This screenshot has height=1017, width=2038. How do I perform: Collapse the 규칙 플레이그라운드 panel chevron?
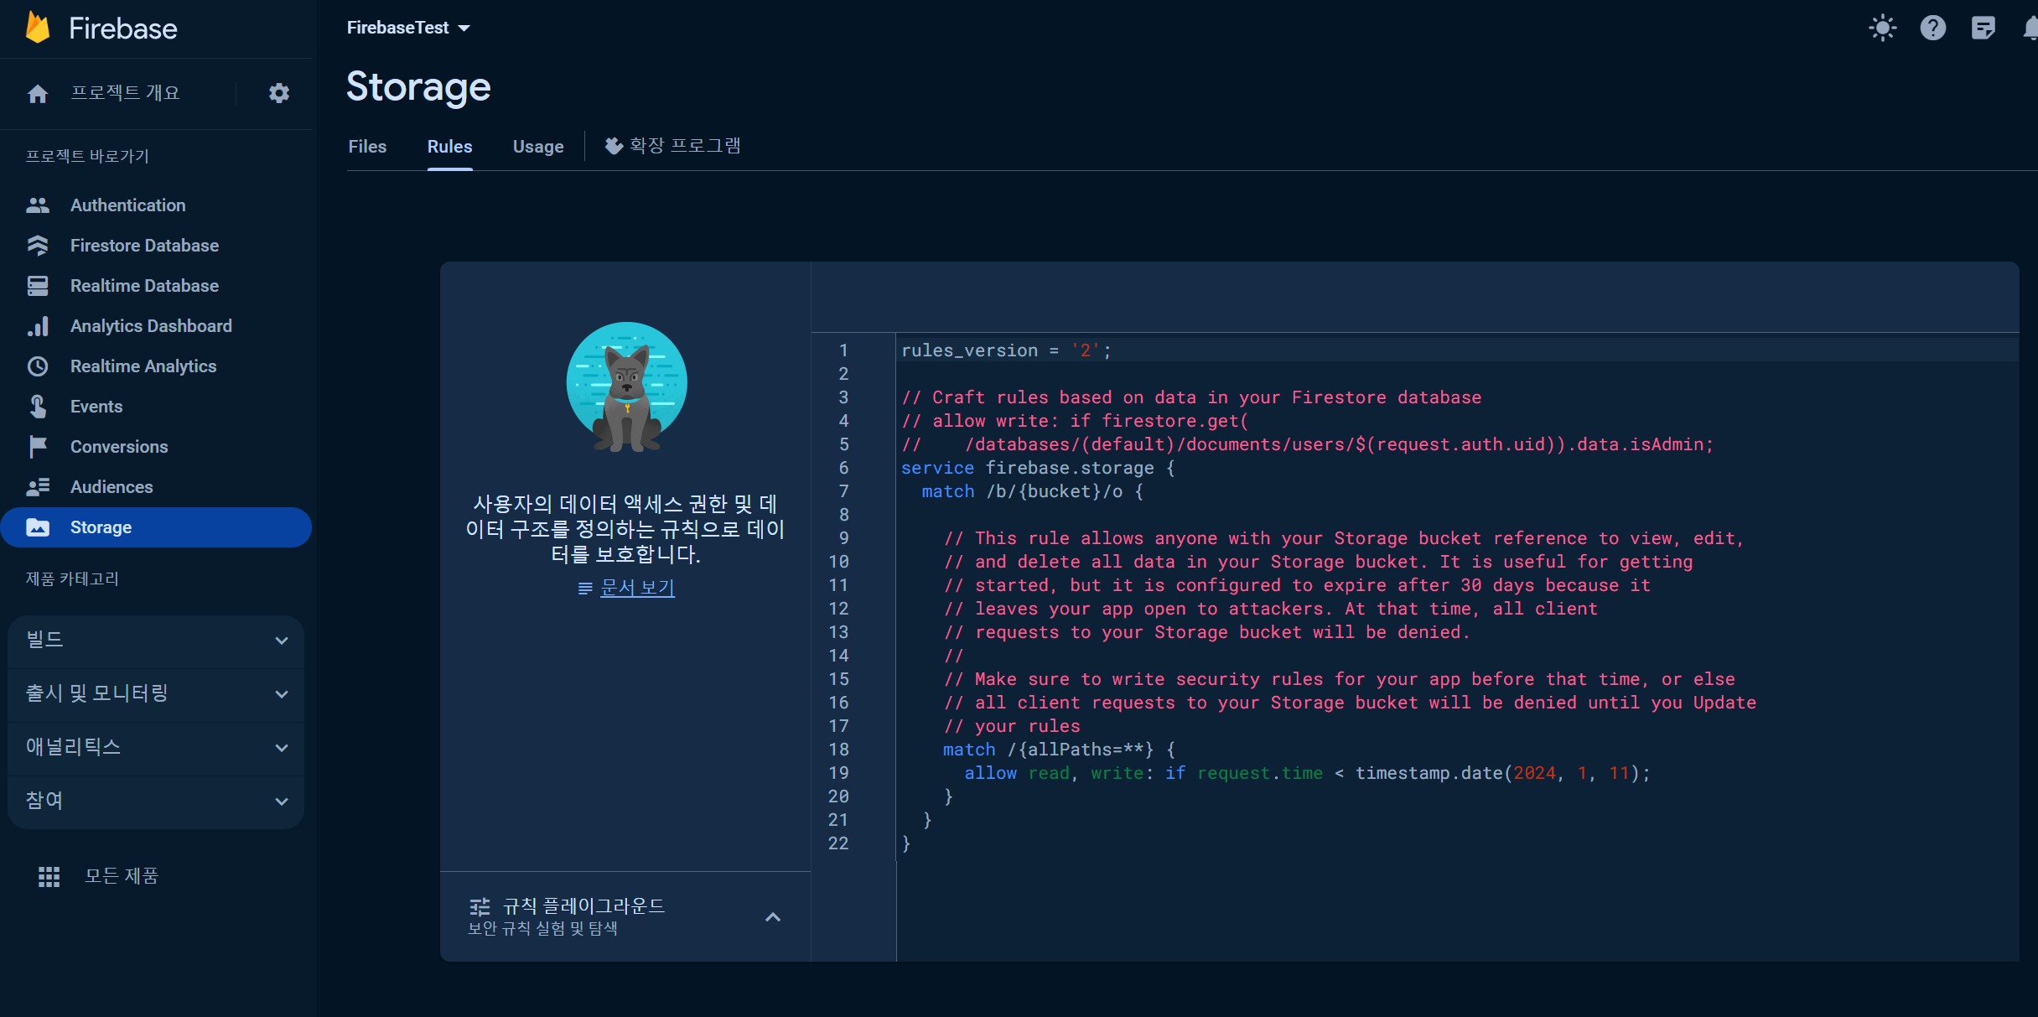773,917
